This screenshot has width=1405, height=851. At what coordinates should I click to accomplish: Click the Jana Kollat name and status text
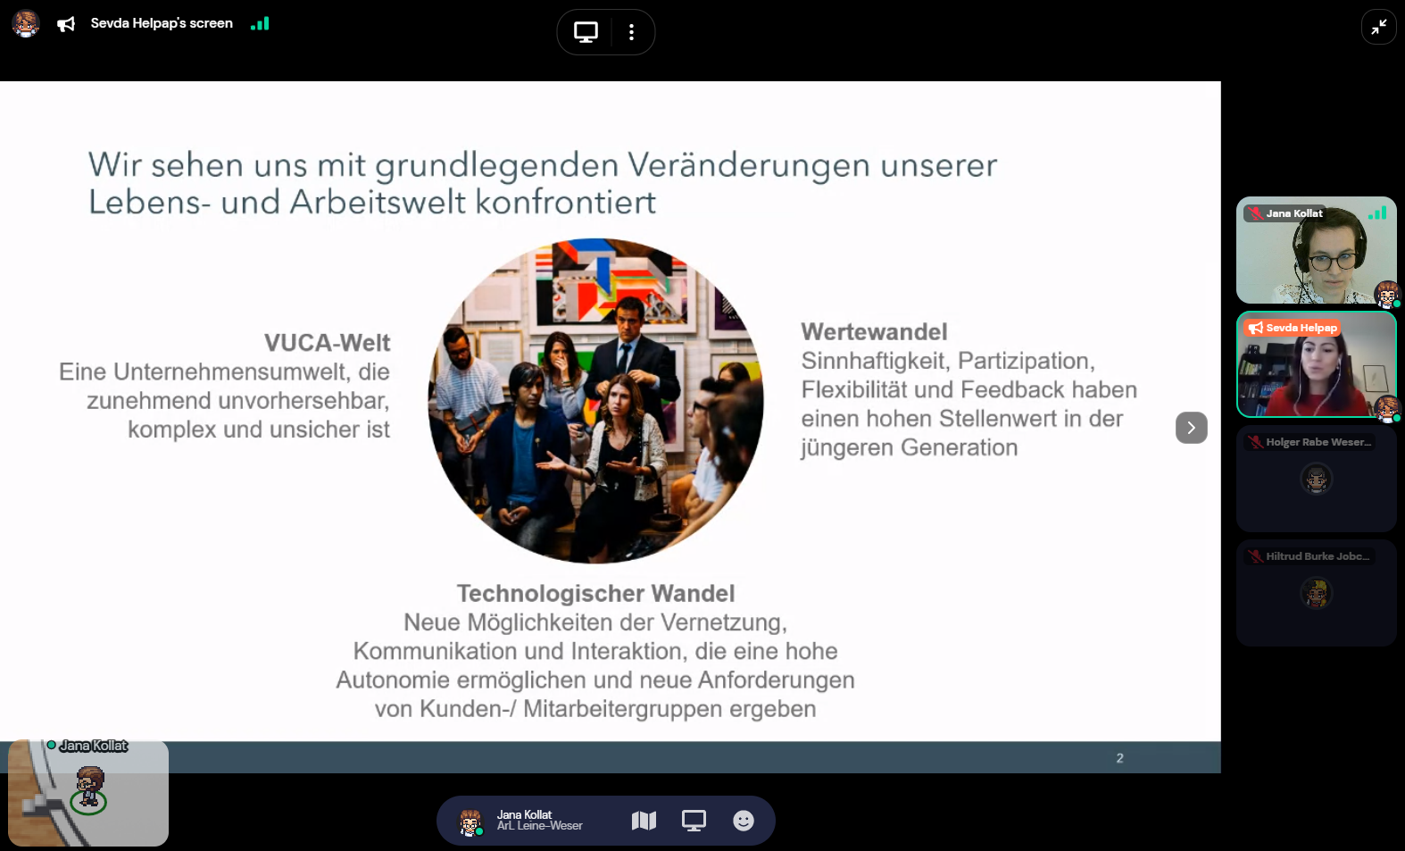(539, 821)
